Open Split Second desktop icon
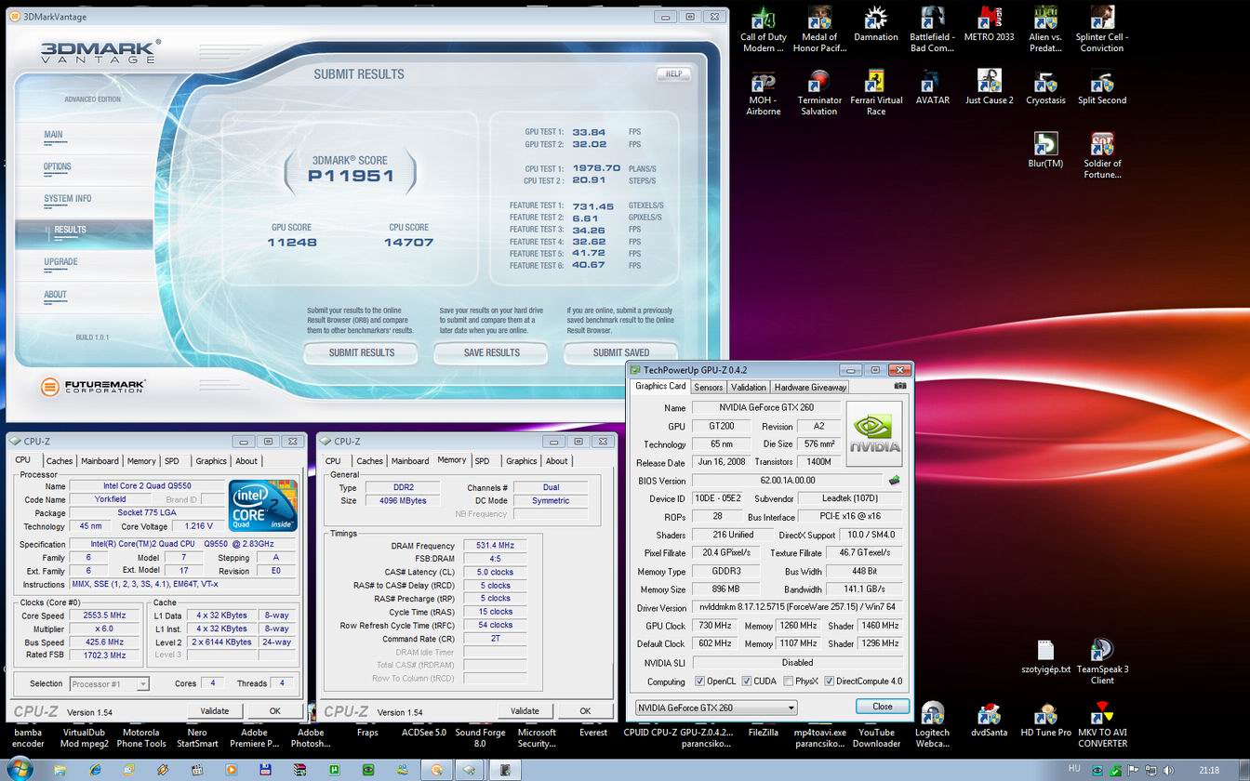Image resolution: width=1250 pixels, height=781 pixels. 1102,87
